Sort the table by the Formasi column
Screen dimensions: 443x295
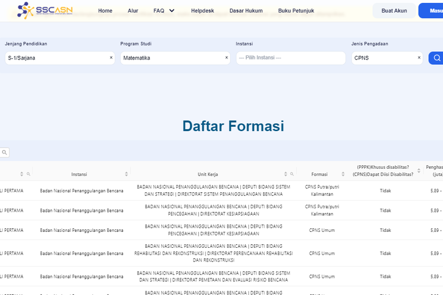344,174
